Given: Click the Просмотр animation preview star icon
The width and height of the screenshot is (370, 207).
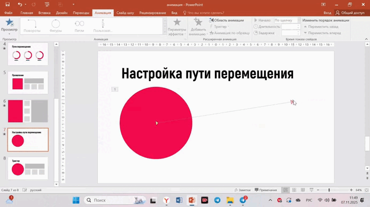Looking at the screenshot, I should [10, 22].
